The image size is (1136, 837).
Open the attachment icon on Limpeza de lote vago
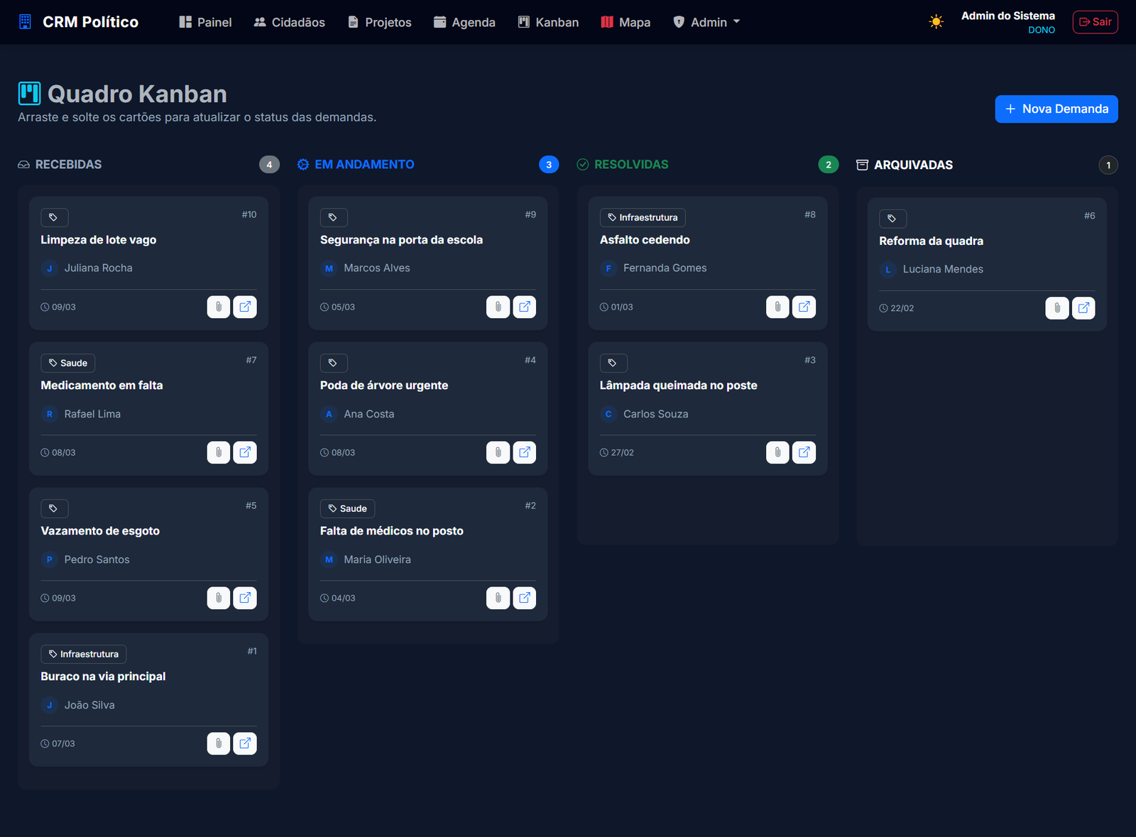218,307
